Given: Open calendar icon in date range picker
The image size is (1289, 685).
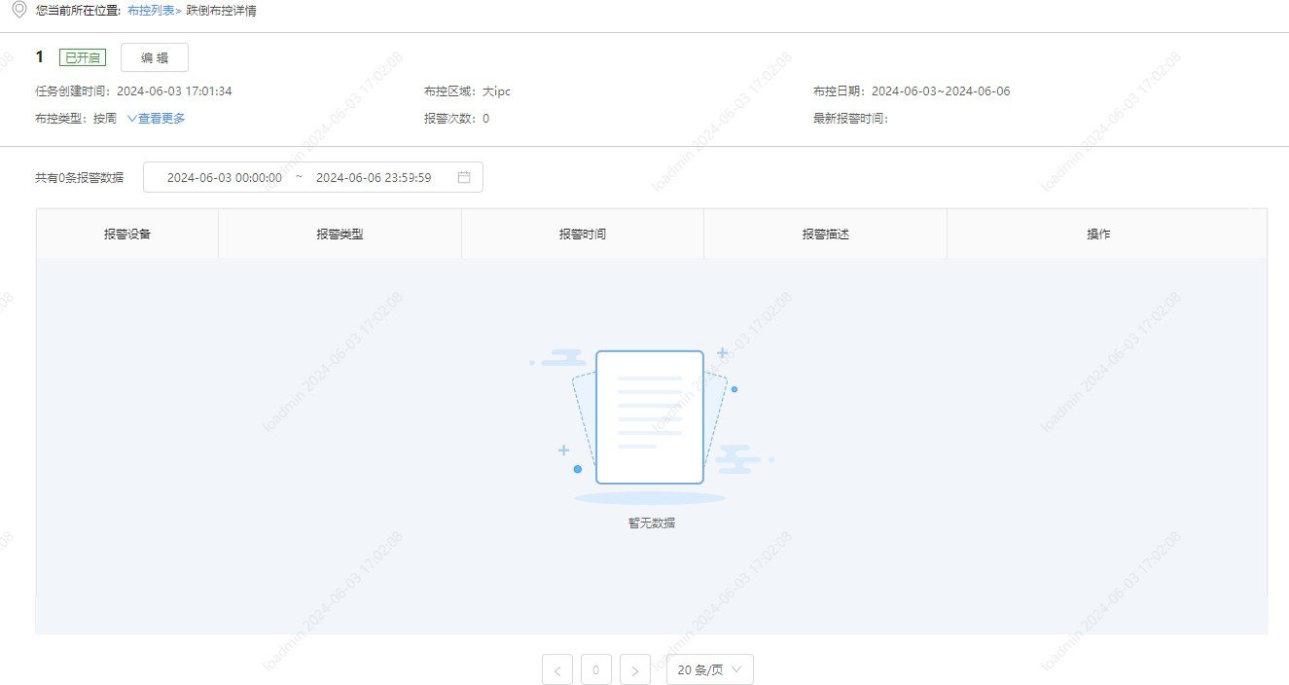Looking at the screenshot, I should pos(464,177).
